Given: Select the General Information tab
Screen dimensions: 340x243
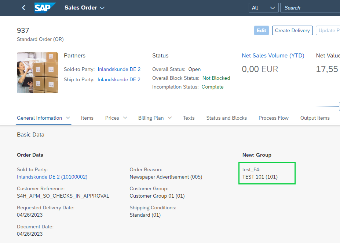Looking at the screenshot, I should click(x=40, y=118).
